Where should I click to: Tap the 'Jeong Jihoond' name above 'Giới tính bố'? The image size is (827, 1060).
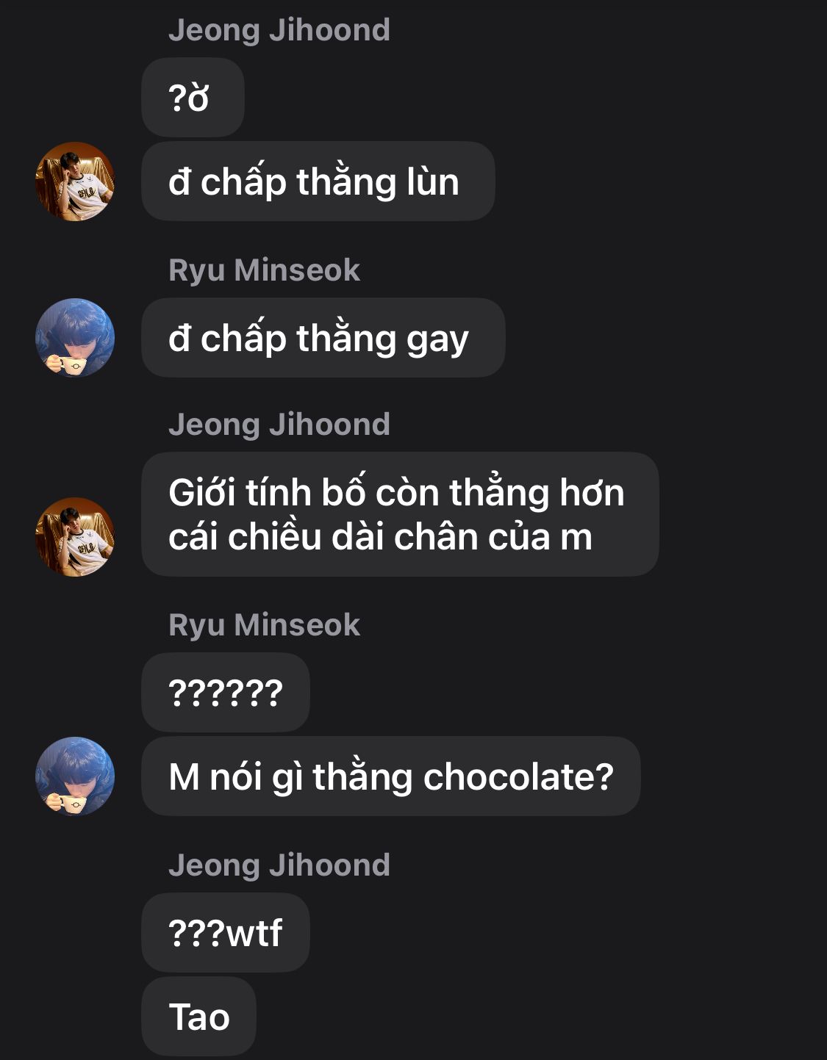pos(279,425)
